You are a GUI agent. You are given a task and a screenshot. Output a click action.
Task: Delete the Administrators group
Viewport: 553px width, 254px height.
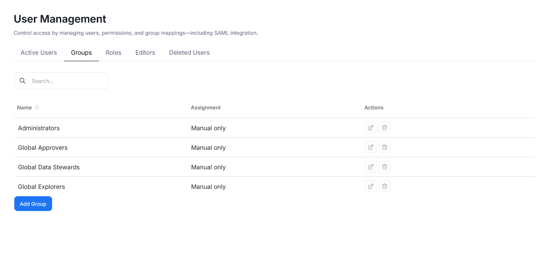pyautogui.click(x=384, y=128)
